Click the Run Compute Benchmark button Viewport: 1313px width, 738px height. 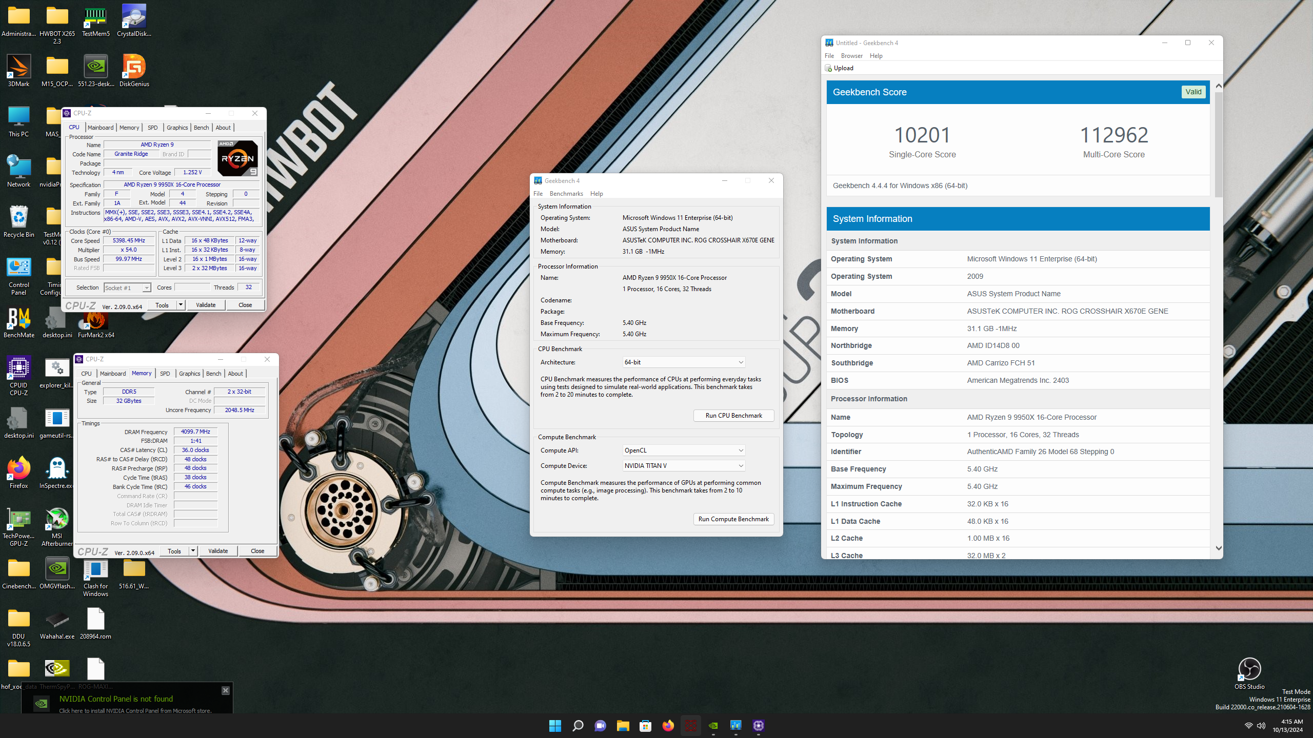click(733, 519)
